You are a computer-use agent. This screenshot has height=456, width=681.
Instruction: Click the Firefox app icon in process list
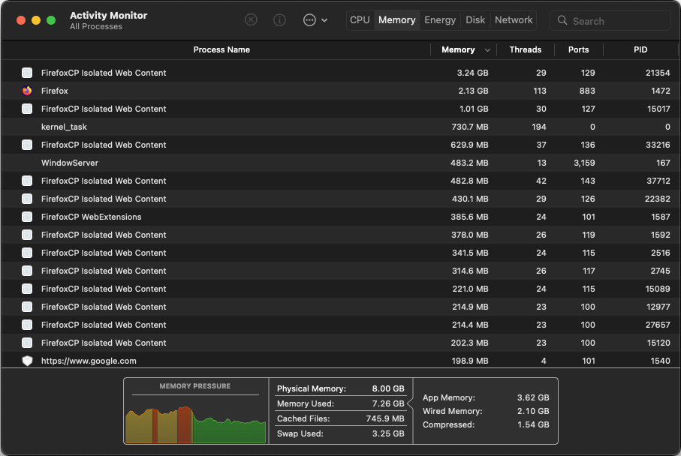(x=27, y=91)
